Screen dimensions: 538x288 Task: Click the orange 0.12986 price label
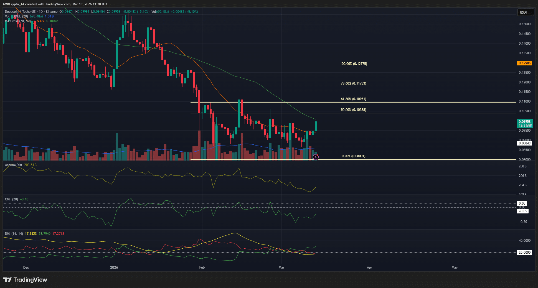coord(525,63)
